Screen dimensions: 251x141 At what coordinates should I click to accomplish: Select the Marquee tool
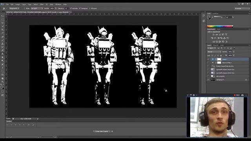(x=2, y=20)
